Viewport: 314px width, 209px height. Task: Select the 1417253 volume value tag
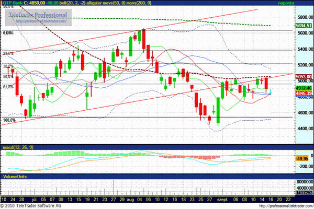coord(302,193)
